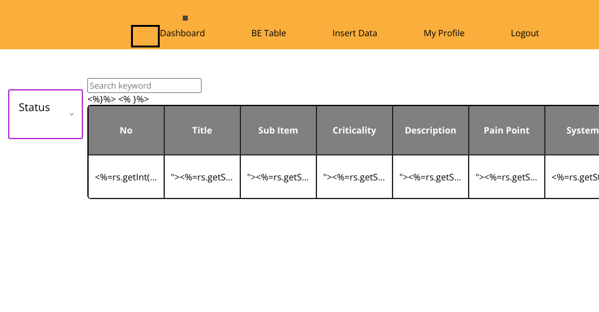Open My Profile
Screen dimensions: 599x312
(x=444, y=33)
